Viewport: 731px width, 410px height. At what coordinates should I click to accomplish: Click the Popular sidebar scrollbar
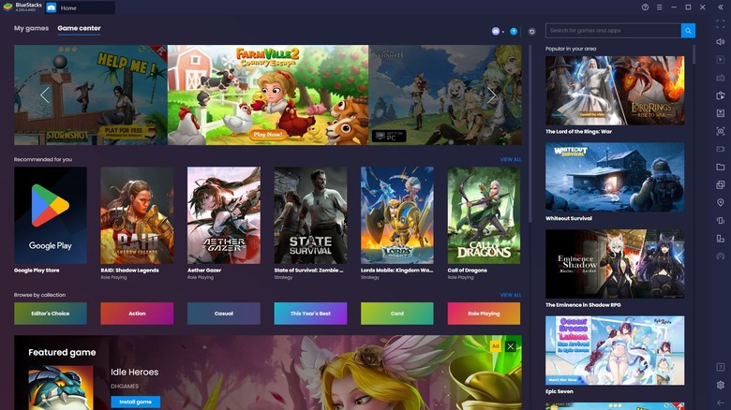694,54
